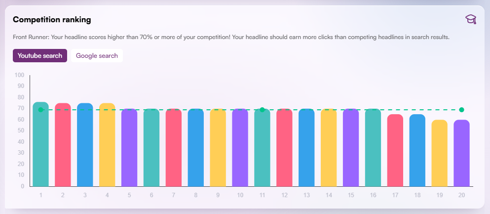This screenshot has width=490, height=214.
Task: Click the green marker dot on bar 1
Action: click(x=40, y=110)
